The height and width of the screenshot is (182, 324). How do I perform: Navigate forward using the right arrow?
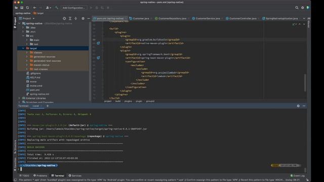coord(40,8)
